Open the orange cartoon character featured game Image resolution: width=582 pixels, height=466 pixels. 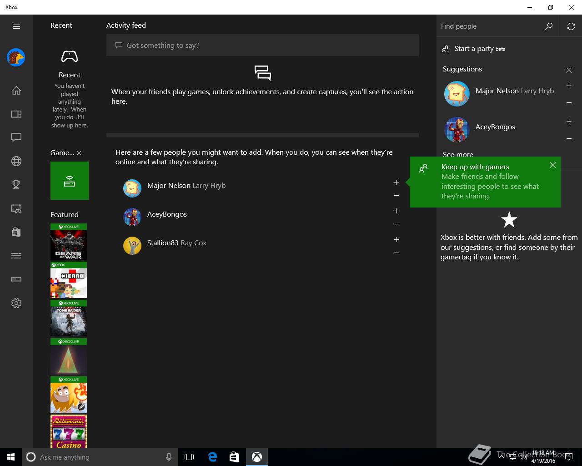point(69,395)
